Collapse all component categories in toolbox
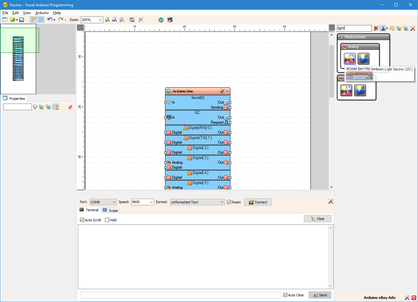This screenshot has height=302, width=418. (x=406, y=28)
